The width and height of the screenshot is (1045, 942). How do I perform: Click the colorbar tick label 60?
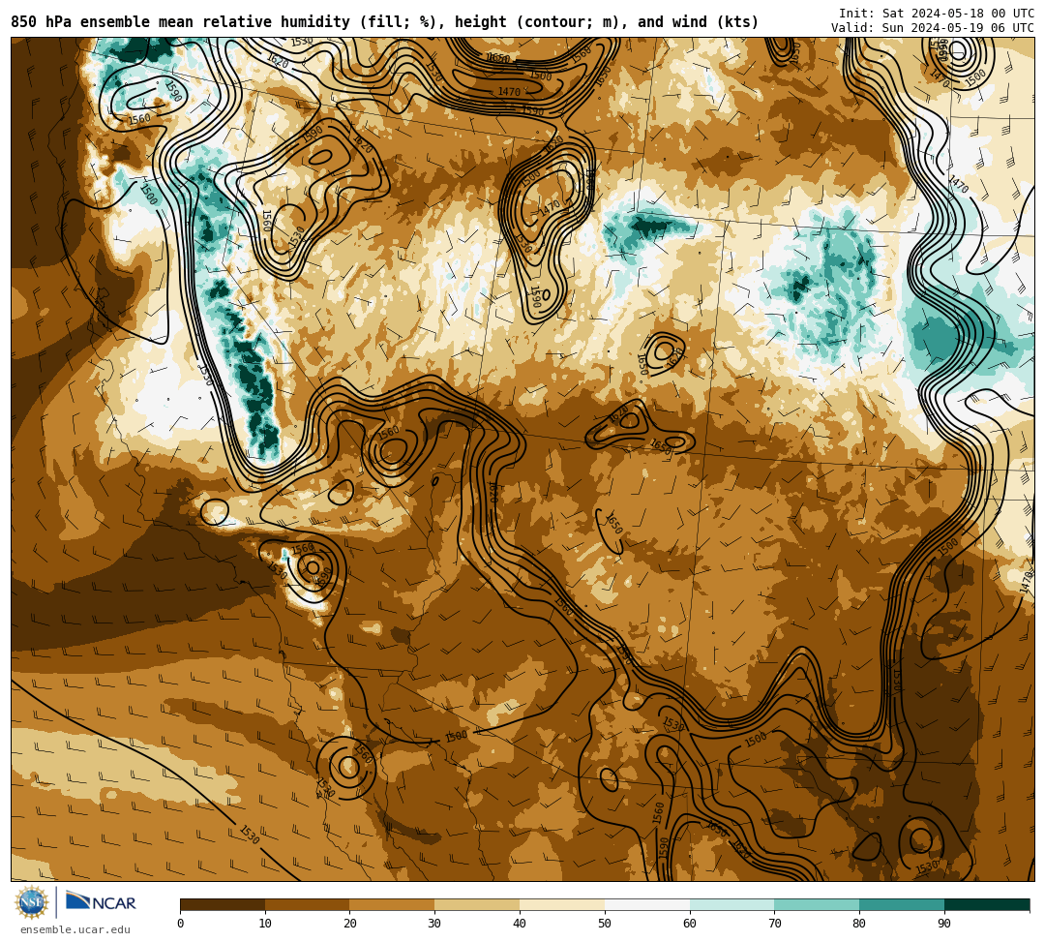coord(690,924)
